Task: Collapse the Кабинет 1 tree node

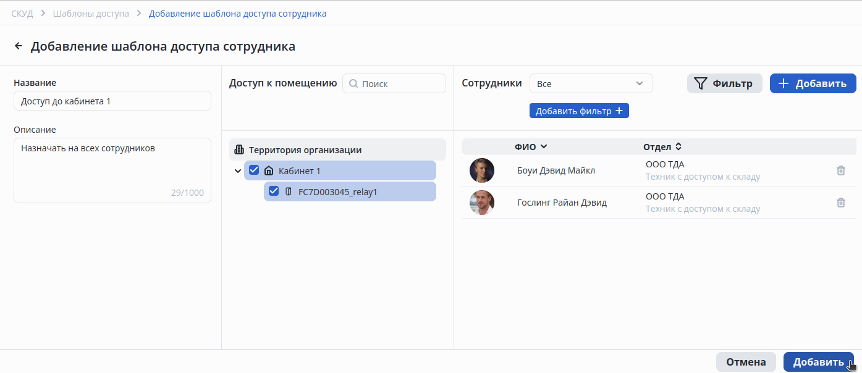Action: 238,171
